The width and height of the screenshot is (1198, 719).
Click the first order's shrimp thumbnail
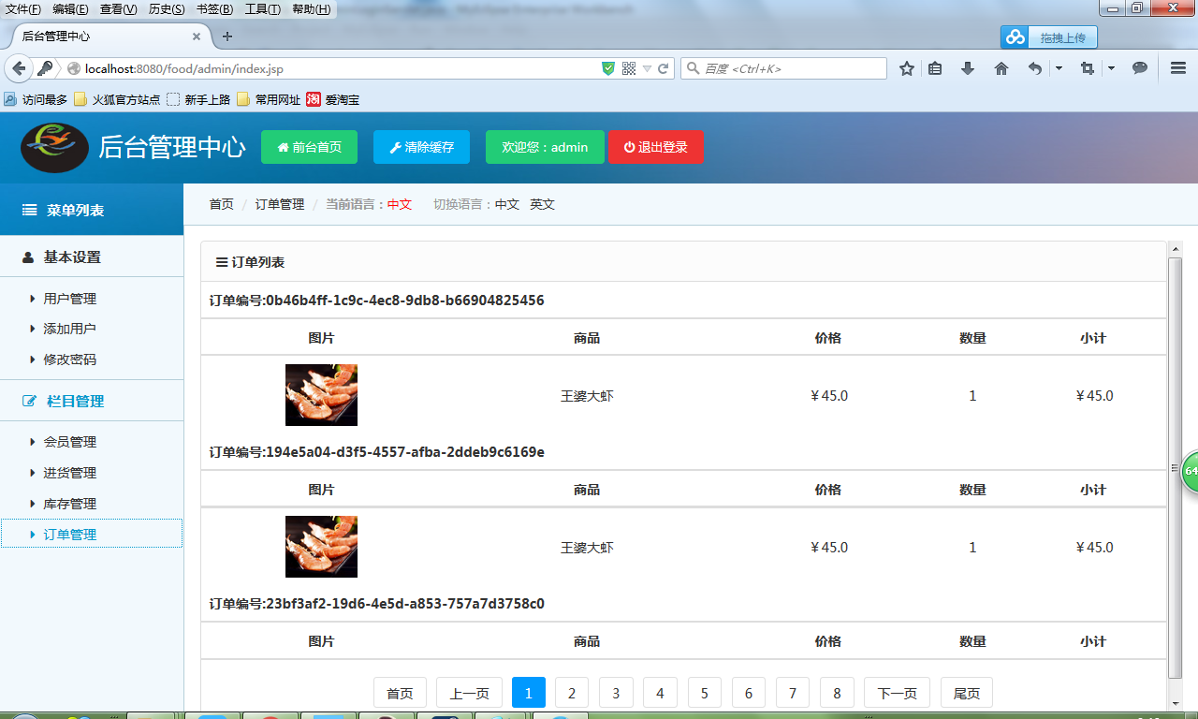[x=321, y=395]
